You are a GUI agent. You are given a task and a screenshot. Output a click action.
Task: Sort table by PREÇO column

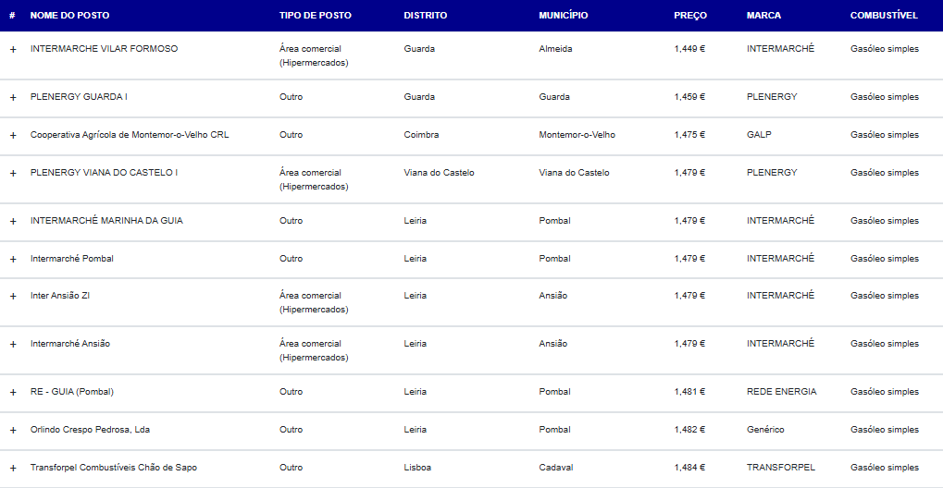coord(690,16)
